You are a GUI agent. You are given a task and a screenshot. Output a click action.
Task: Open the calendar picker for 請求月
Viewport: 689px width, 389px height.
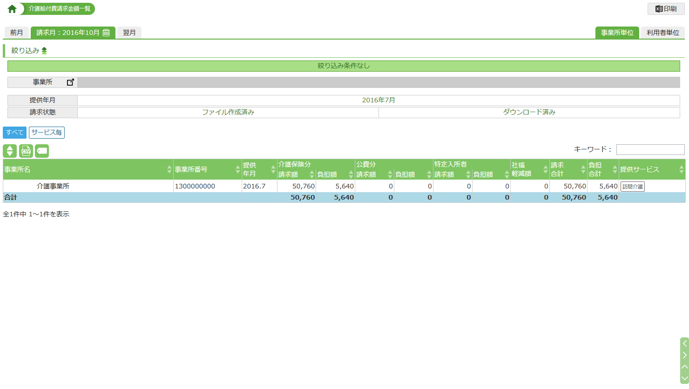tap(106, 33)
